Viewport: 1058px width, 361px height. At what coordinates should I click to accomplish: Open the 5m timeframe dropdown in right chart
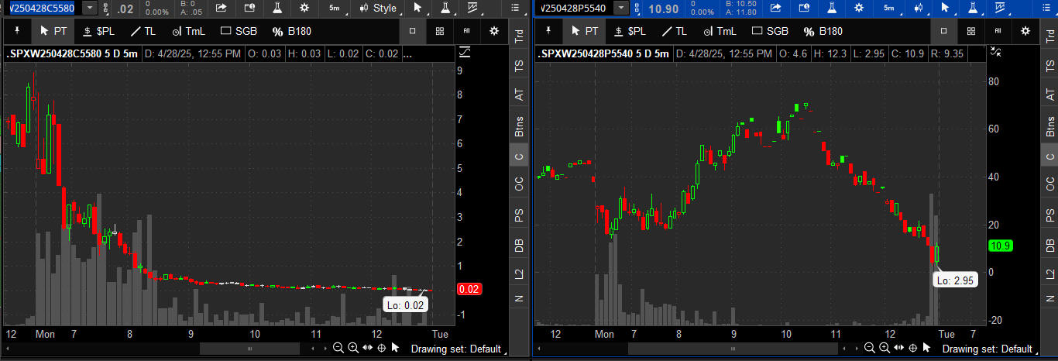[888, 8]
